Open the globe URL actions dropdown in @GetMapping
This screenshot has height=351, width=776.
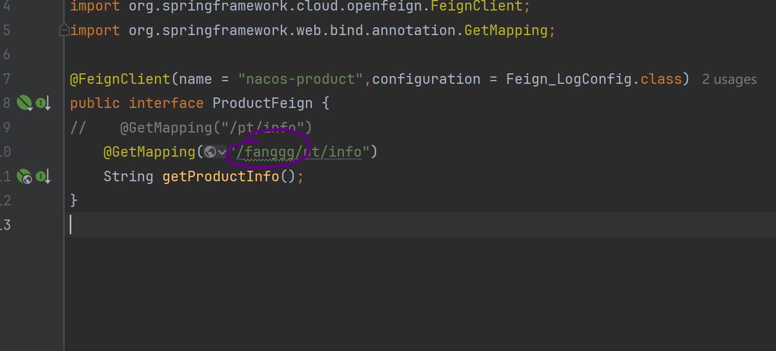click(x=215, y=152)
